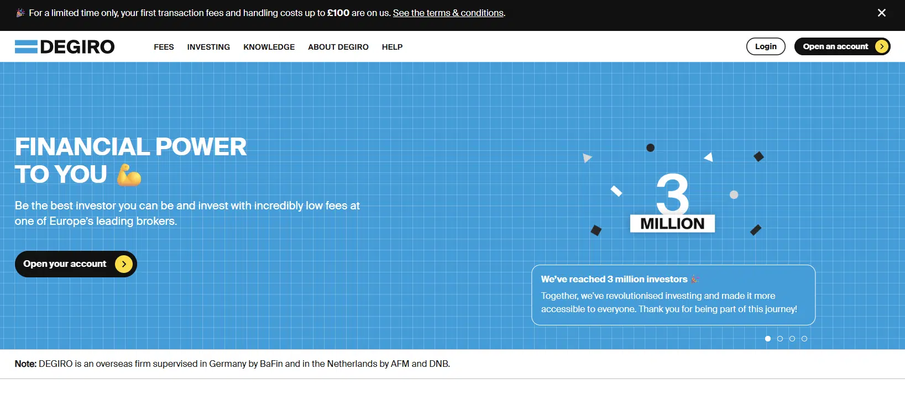Select the first carousel dot
This screenshot has height=400, width=905.
[767, 339]
